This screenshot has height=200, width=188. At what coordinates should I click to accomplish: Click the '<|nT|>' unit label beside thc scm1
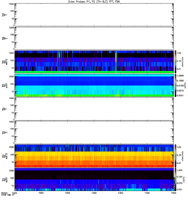[184, 179]
